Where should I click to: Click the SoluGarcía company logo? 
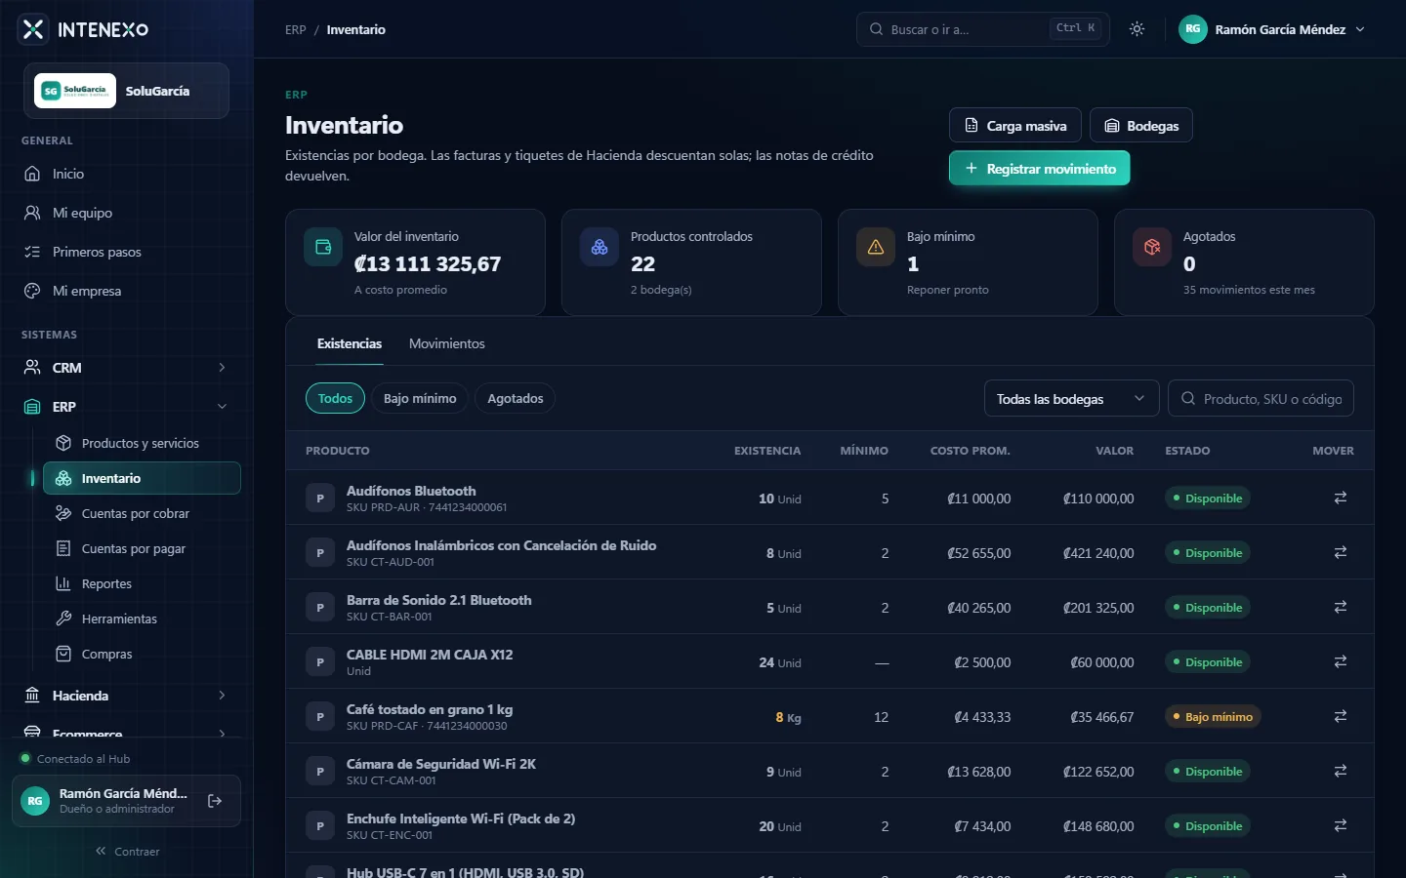point(75,91)
